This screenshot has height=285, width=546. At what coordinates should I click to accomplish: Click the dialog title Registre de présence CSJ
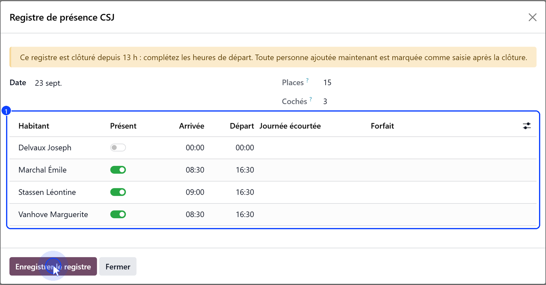point(62,17)
